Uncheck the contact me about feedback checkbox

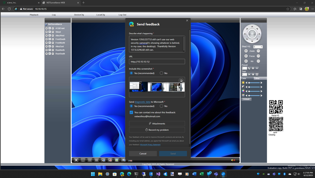(x=131, y=112)
